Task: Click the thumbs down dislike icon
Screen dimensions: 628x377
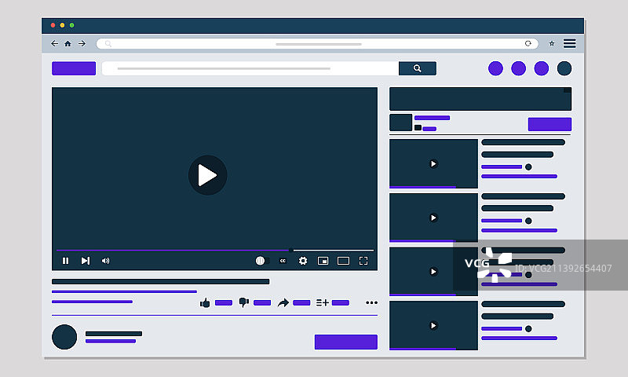Action: [x=243, y=302]
